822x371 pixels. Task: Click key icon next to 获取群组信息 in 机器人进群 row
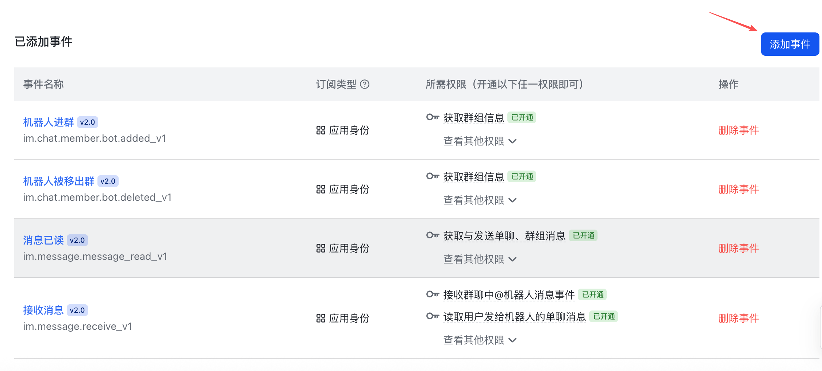coord(433,117)
